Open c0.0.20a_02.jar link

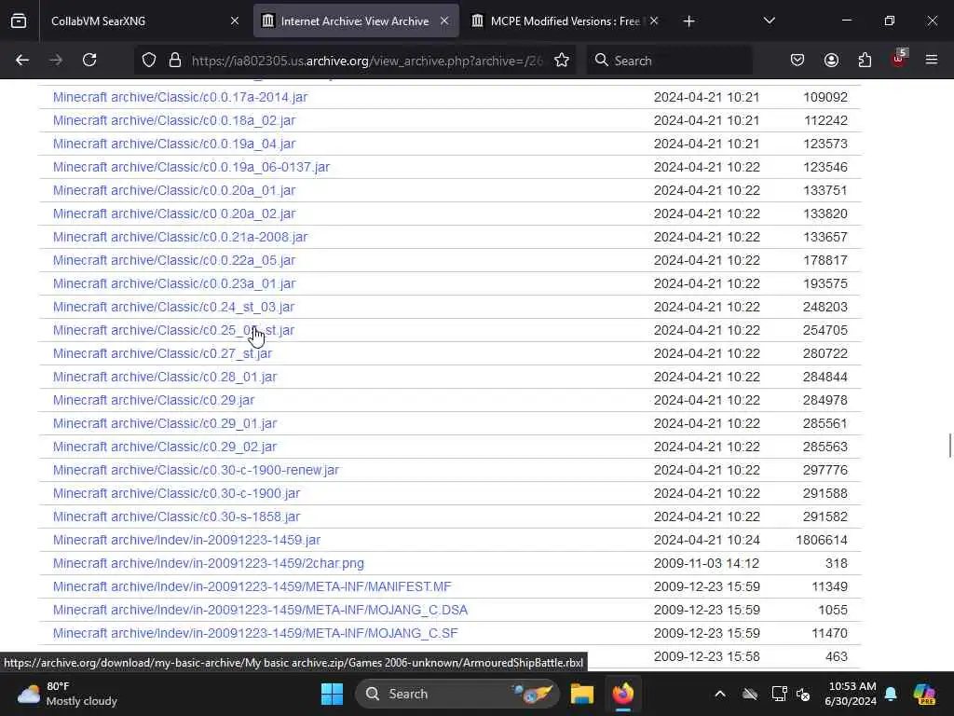(174, 213)
